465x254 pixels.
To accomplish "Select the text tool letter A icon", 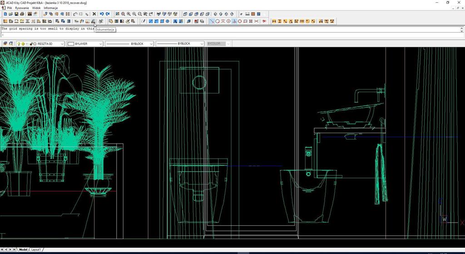I will [x=175, y=21].
